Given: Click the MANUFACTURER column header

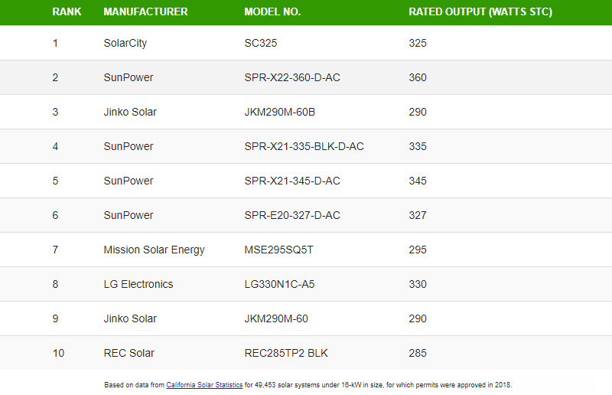Looking at the screenshot, I should [145, 11].
